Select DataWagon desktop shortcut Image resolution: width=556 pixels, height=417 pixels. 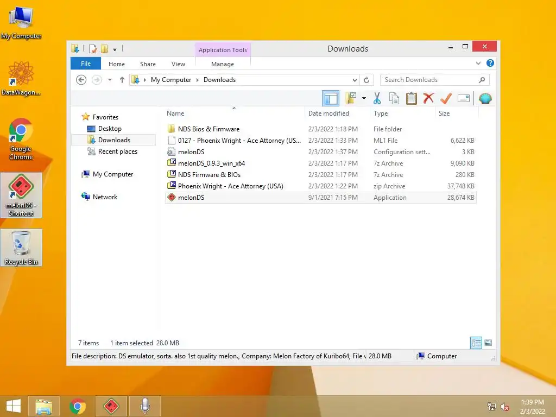click(21, 78)
